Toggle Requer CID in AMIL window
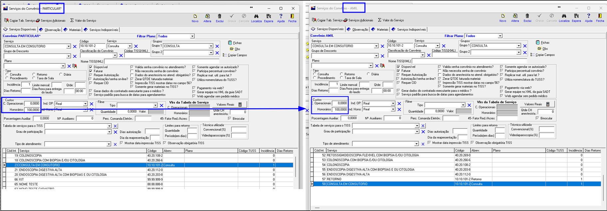The height and width of the screenshot is (211, 607). click(398, 83)
